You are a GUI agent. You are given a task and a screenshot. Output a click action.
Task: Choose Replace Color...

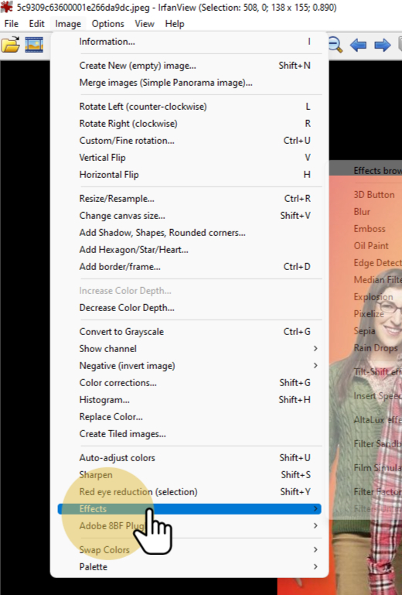click(189, 417)
